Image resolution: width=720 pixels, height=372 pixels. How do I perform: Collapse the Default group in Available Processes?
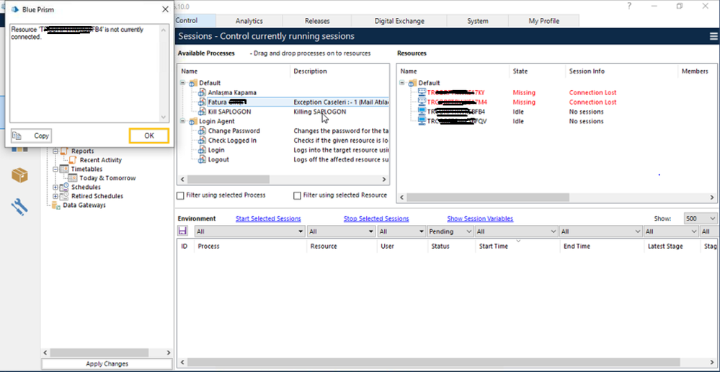(x=183, y=83)
